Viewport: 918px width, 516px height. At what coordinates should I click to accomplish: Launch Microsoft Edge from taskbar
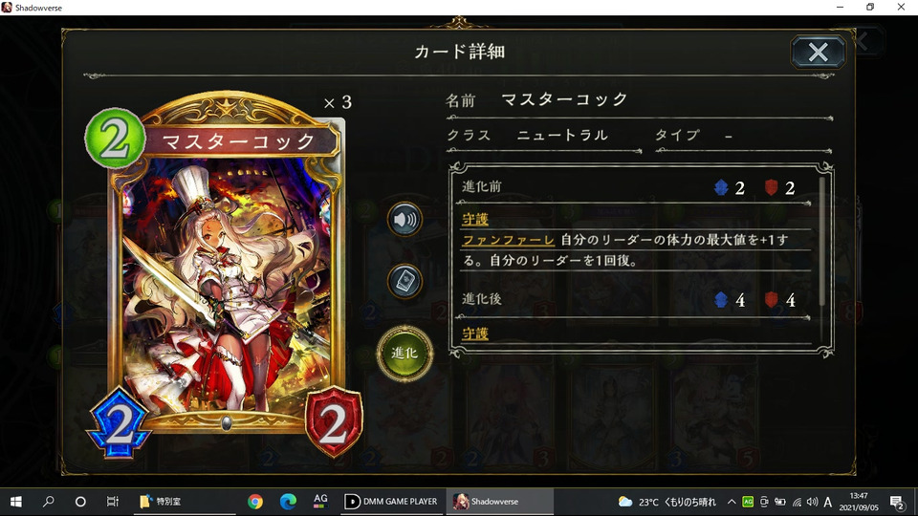(288, 502)
